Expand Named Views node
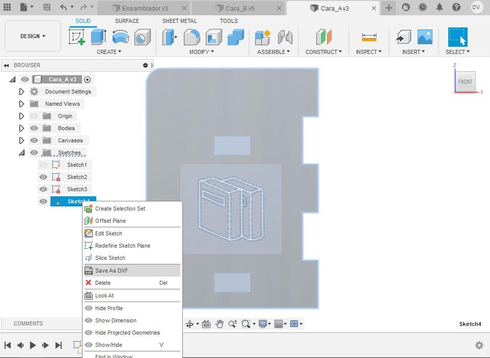This screenshot has height=358, width=490. click(21, 104)
